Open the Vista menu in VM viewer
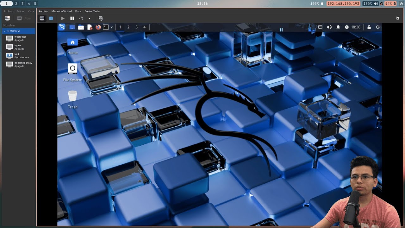Image resolution: width=405 pixels, height=228 pixels. pos(78,11)
